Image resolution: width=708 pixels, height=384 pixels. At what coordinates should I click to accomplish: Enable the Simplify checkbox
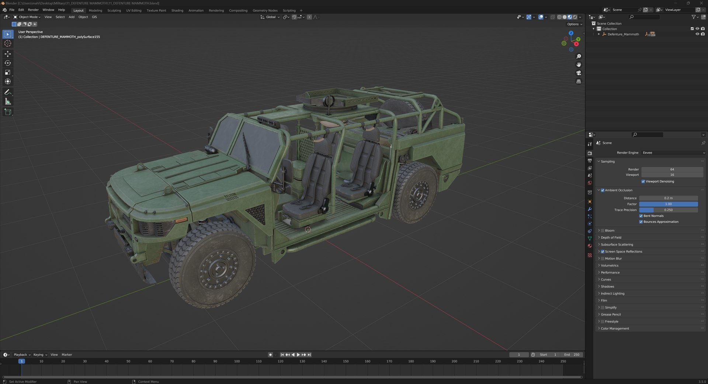click(x=603, y=308)
